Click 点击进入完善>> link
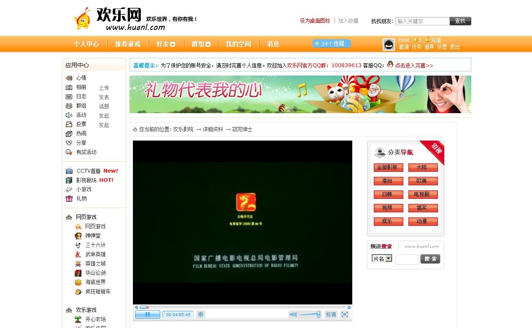 [x=414, y=65]
